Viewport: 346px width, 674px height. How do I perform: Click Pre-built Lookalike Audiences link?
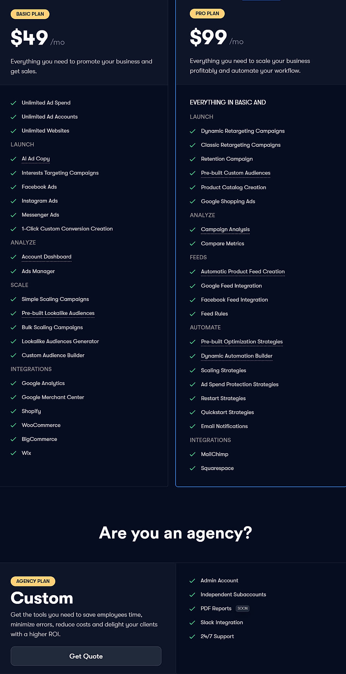(x=58, y=313)
